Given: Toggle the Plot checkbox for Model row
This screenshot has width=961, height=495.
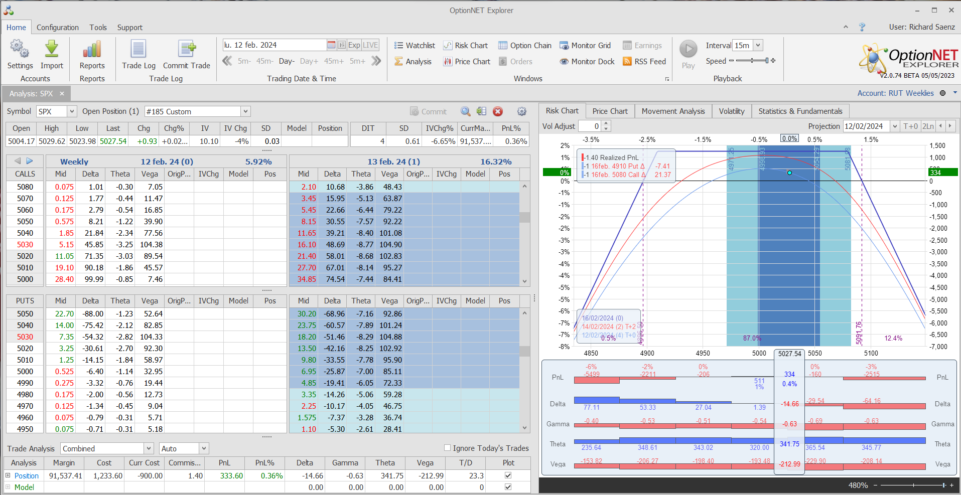Looking at the screenshot, I should [508, 487].
